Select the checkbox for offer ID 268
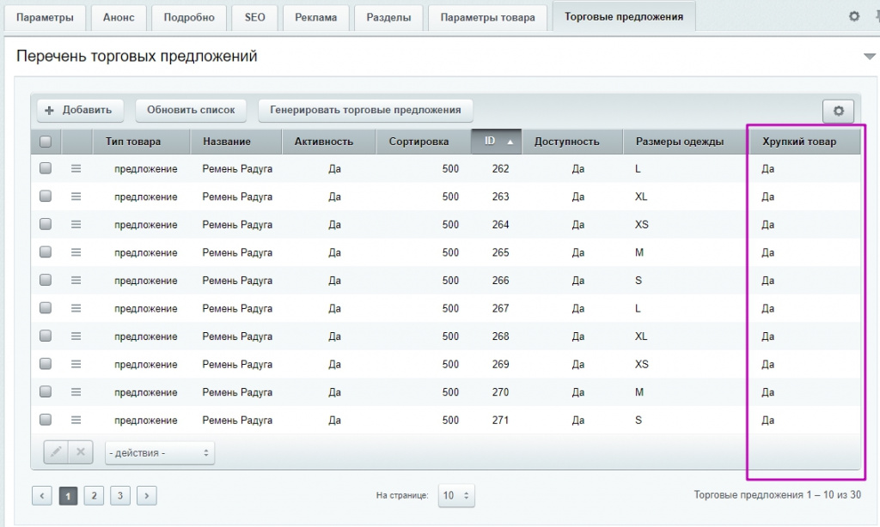The height and width of the screenshot is (527, 880). click(x=46, y=336)
